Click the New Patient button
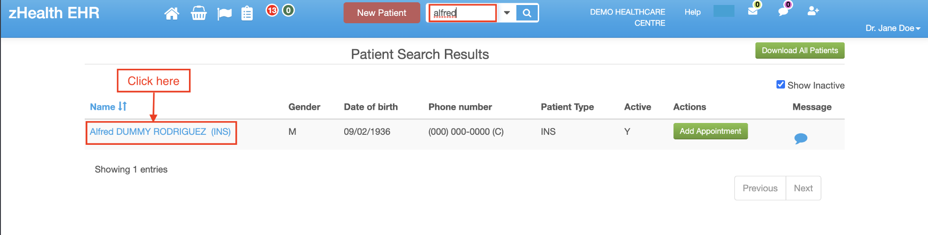The width and height of the screenshot is (928, 235). [382, 13]
